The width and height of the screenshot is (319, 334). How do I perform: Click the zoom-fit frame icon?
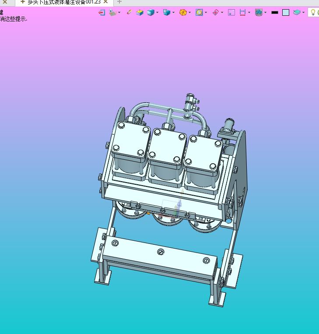click(x=199, y=12)
